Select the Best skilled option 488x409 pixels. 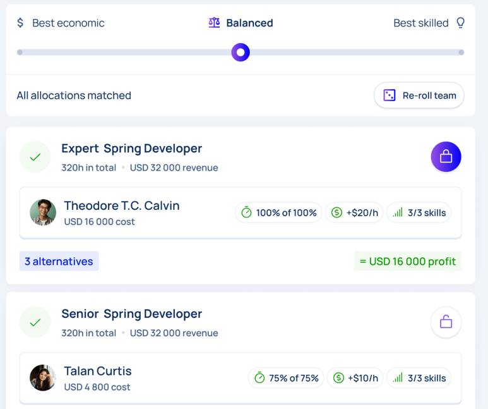(421, 23)
